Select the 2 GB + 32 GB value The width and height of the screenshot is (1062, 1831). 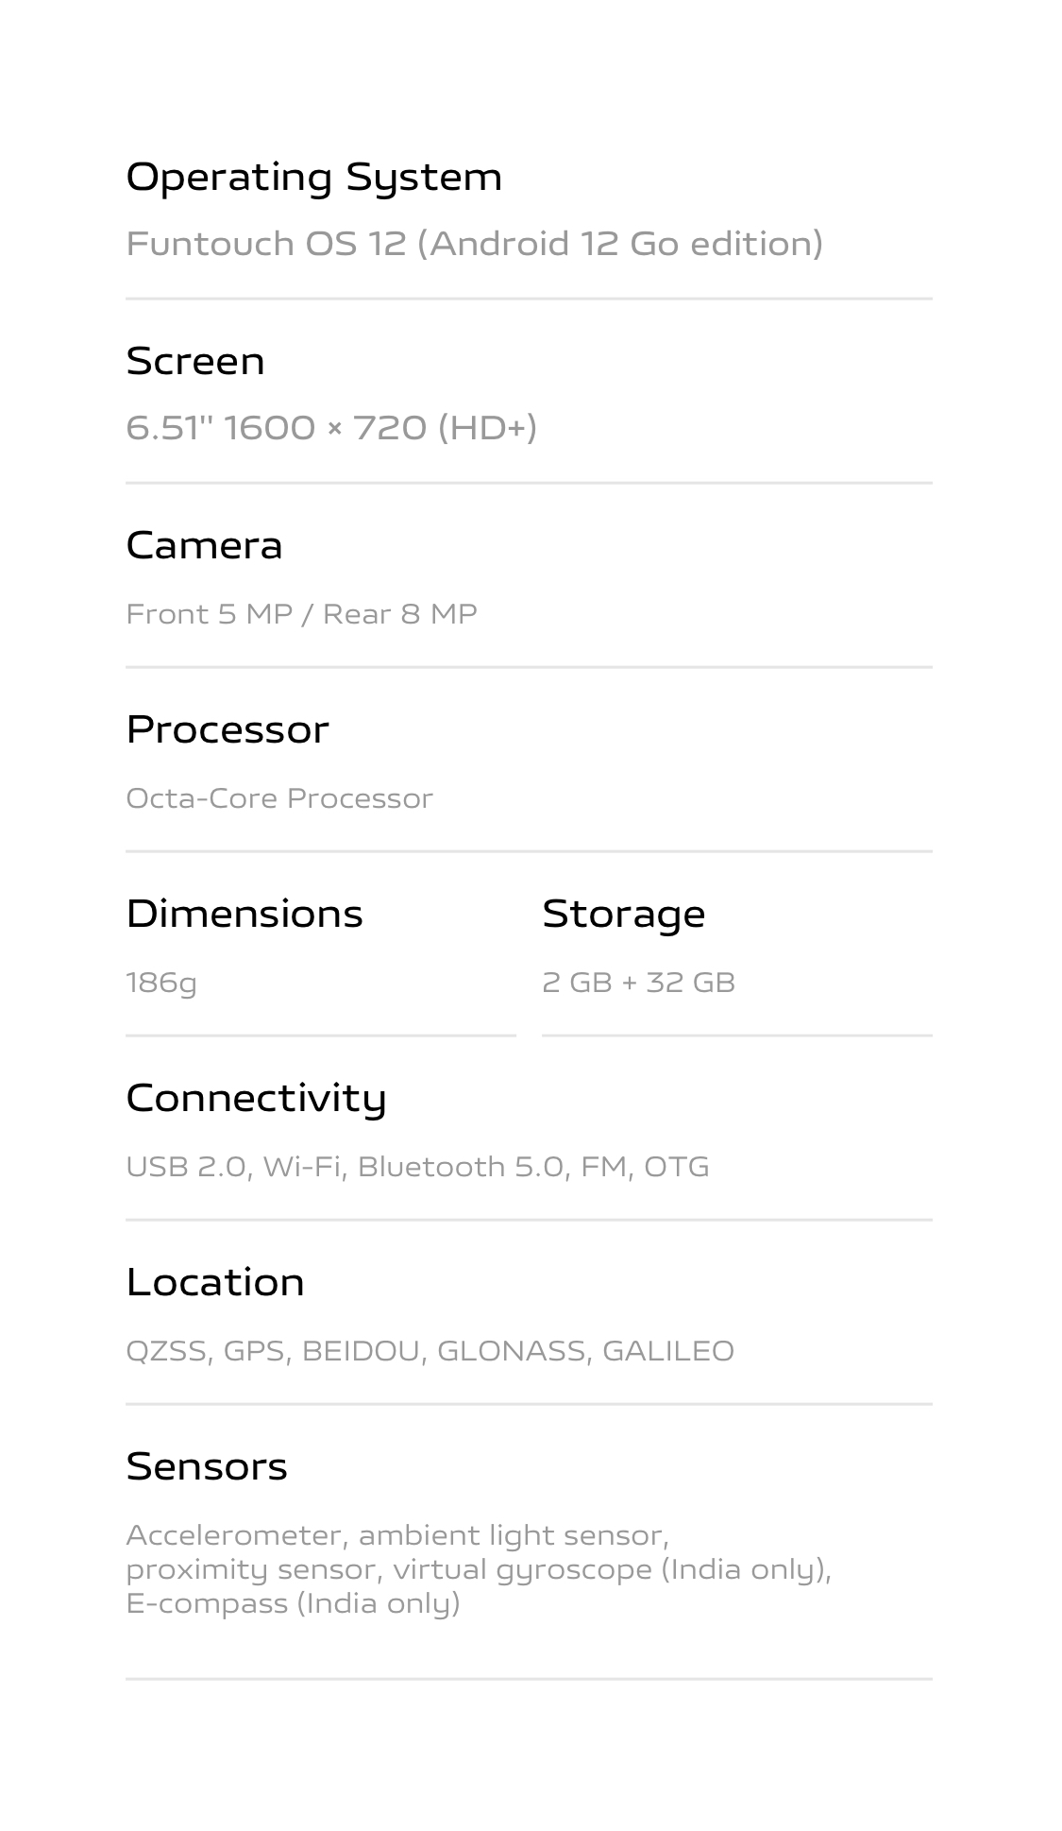(x=638, y=983)
